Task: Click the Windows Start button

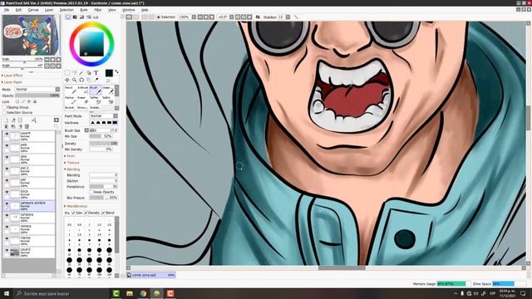Action: click(x=7, y=293)
